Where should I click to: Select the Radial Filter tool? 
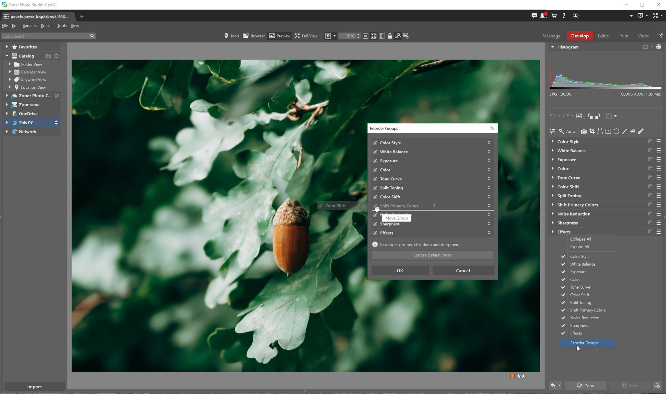[616, 131]
